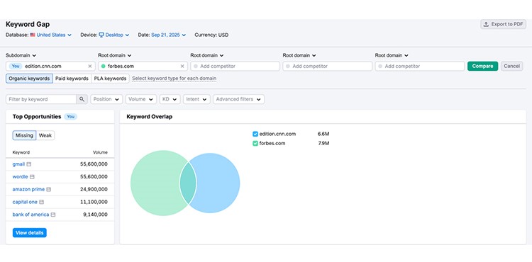The image size is (532, 262).
Task: Click the Cancel button
Action: tap(511, 66)
